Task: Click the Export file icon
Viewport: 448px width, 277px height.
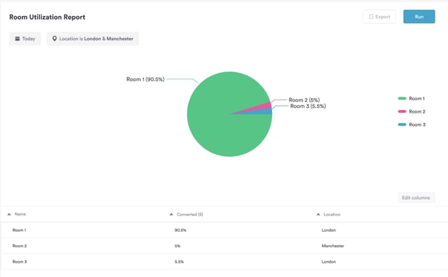Action: click(x=372, y=17)
